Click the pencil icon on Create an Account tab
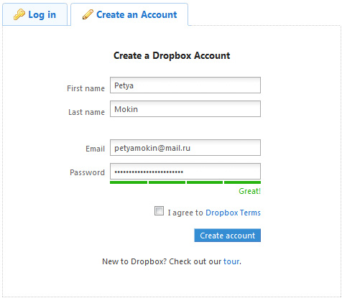Viewport: 342px width, 298px height. pos(88,14)
